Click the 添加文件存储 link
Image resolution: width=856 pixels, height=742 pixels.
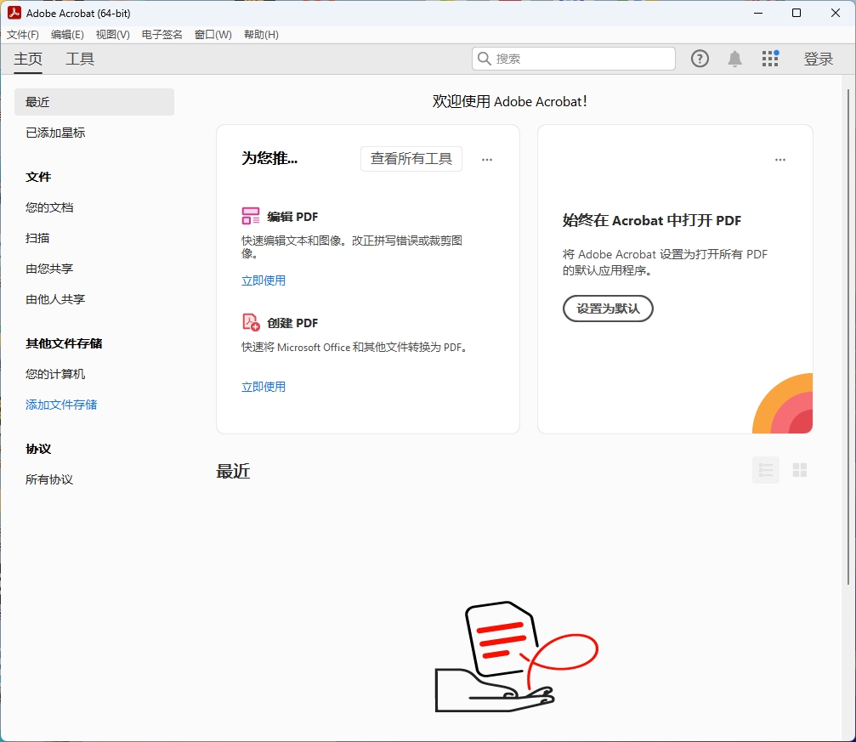tap(60, 405)
